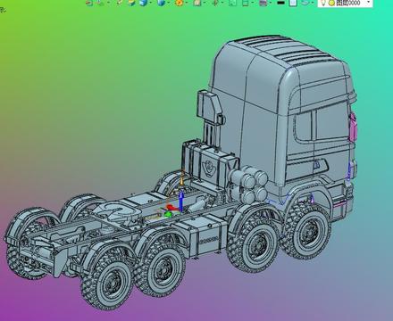Open the layer 0000 dropdown arrow
This screenshot has height=321, width=393.
click(x=368, y=3)
